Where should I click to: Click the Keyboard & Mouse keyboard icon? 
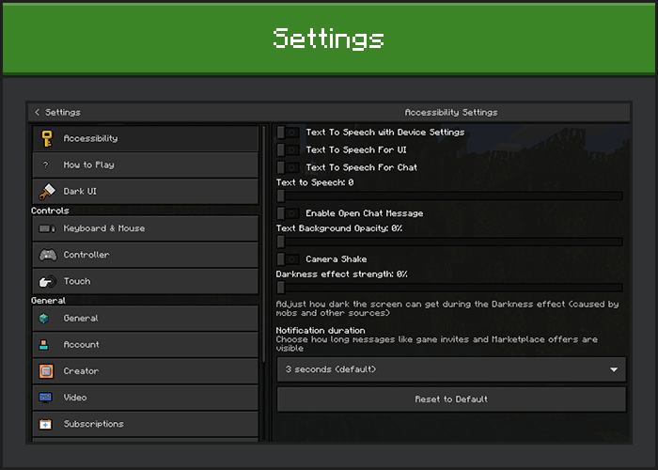point(46,228)
